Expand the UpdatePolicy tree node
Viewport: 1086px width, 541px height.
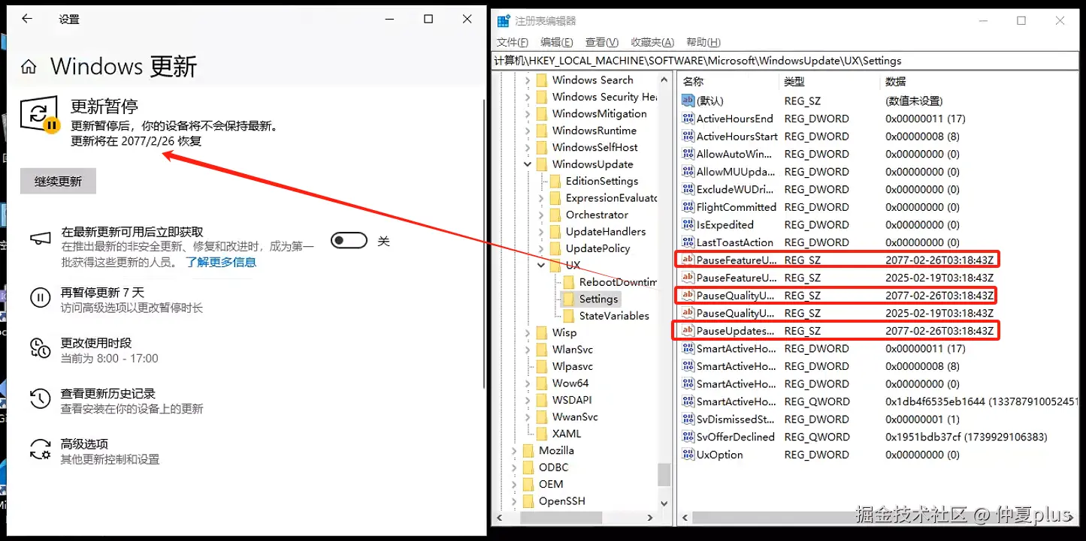click(x=542, y=248)
